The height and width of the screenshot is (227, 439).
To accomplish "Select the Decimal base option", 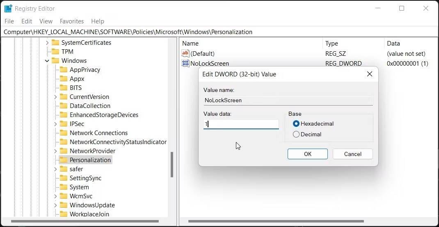I will 296,134.
